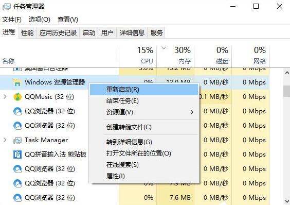Image resolution: width=290 pixels, height=205 pixels.
Task: Choose 重新启动(R) from context menu
Action: (144, 90)
